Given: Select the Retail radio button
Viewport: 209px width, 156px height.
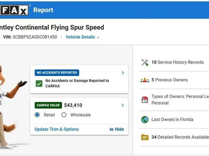Looking at the screenshot, I should 37,115.
